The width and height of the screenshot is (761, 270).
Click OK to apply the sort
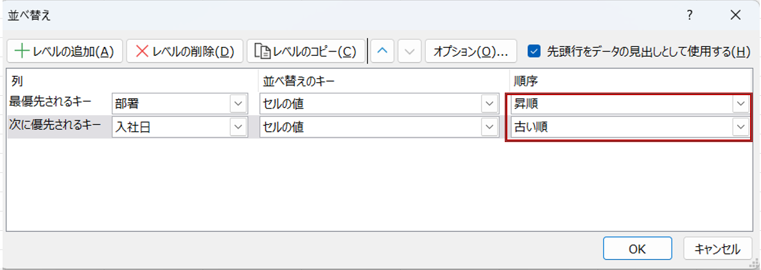pos(637,249)
